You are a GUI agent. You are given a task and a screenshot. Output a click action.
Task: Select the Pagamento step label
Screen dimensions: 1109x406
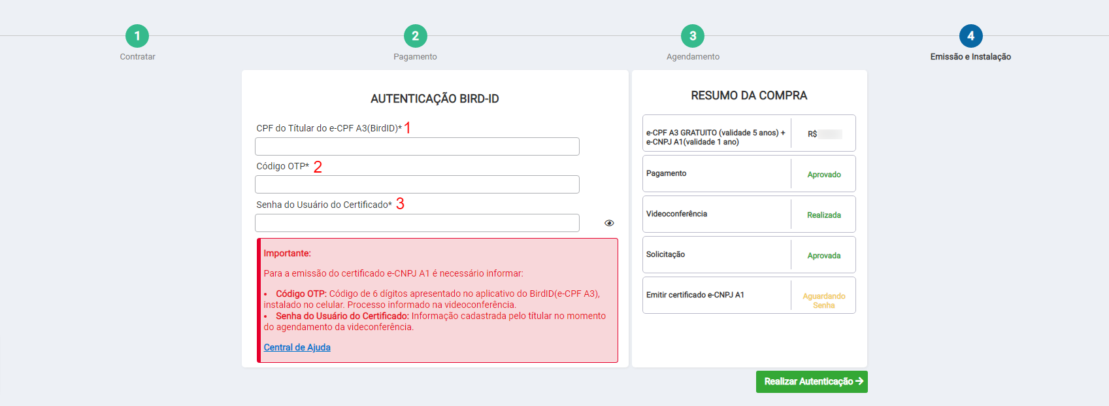click(x=415, y=57)
